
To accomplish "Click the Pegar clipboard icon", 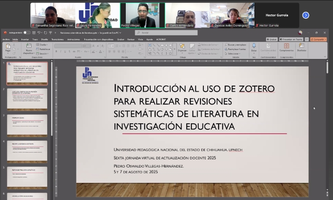I will click(x=8, y=46).
